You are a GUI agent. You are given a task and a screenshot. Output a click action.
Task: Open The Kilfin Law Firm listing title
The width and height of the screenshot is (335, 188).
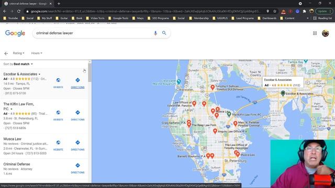click(x=19, y=107)
